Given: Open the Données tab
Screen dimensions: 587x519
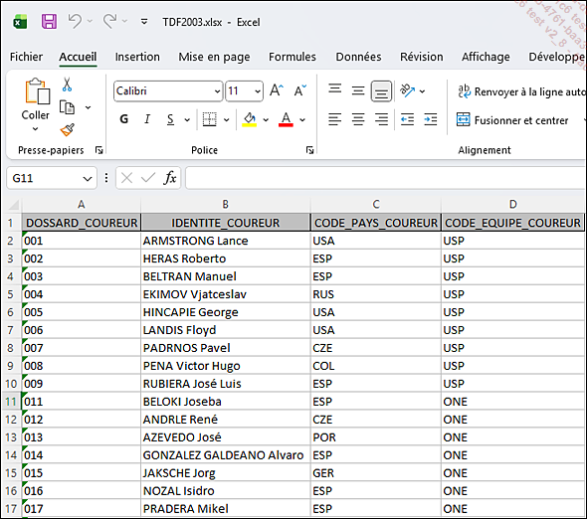Looking at the screenshot, I should (x=358, y=57).
